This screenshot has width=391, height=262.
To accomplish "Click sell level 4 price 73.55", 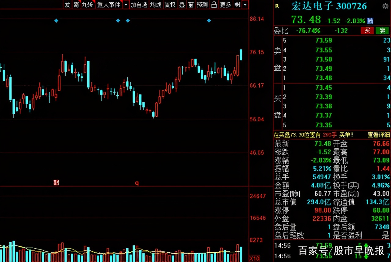I will coord(324,50).
